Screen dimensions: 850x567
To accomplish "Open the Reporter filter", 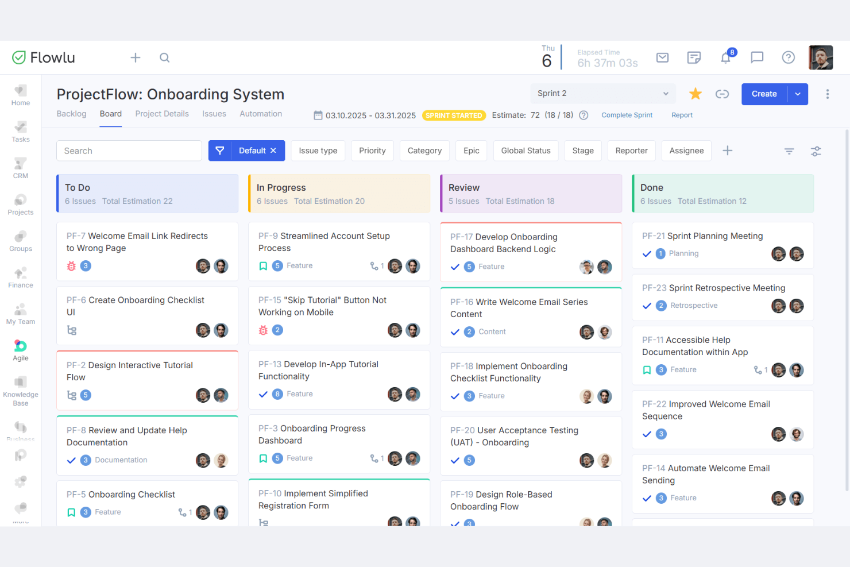I will [x=632, y=151].
